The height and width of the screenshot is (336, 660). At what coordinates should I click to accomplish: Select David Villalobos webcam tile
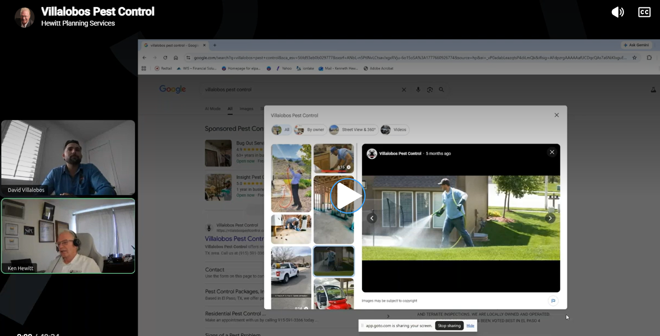68,158
